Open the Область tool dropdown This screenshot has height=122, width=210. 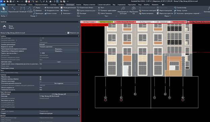tap(70, 10)
